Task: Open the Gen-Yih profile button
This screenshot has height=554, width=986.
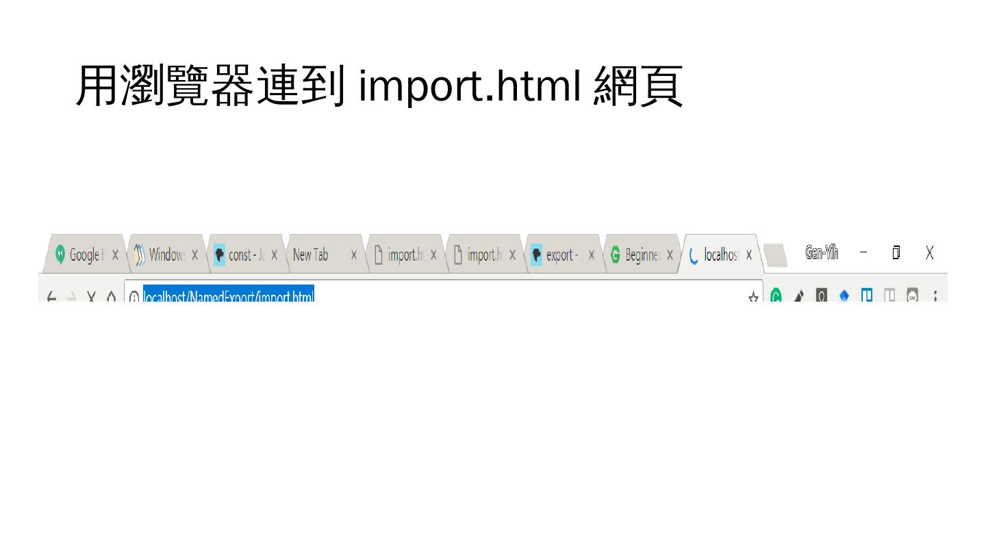Action: pyautogui.click(x=822, y=253)
